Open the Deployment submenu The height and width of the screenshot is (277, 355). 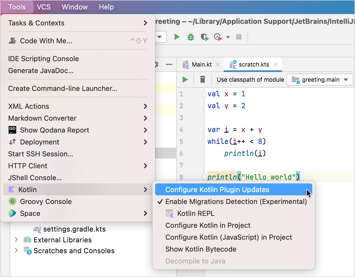pos(78,142)
